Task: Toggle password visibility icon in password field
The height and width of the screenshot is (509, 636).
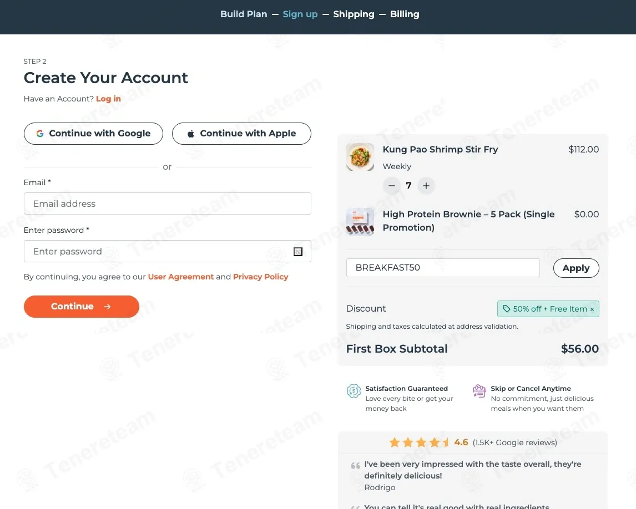Action: [297, 252]
